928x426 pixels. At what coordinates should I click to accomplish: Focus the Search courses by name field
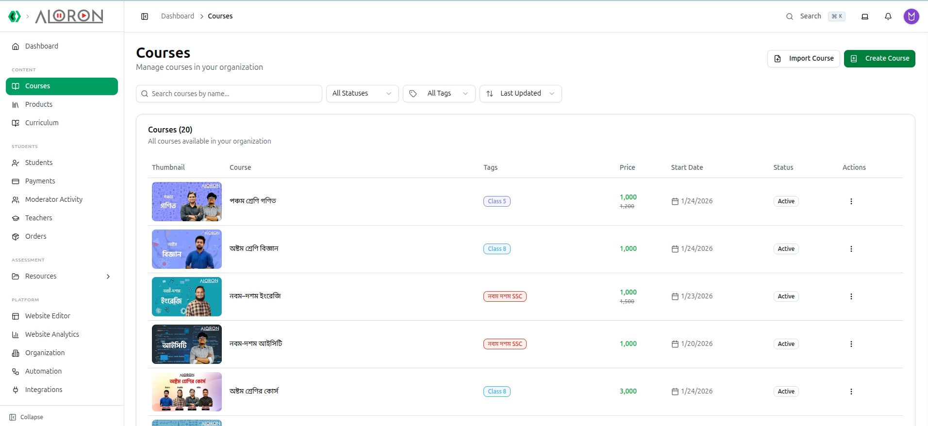coord(229,94)
